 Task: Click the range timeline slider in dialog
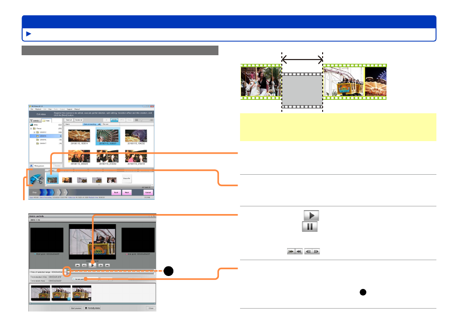(110, 272)
